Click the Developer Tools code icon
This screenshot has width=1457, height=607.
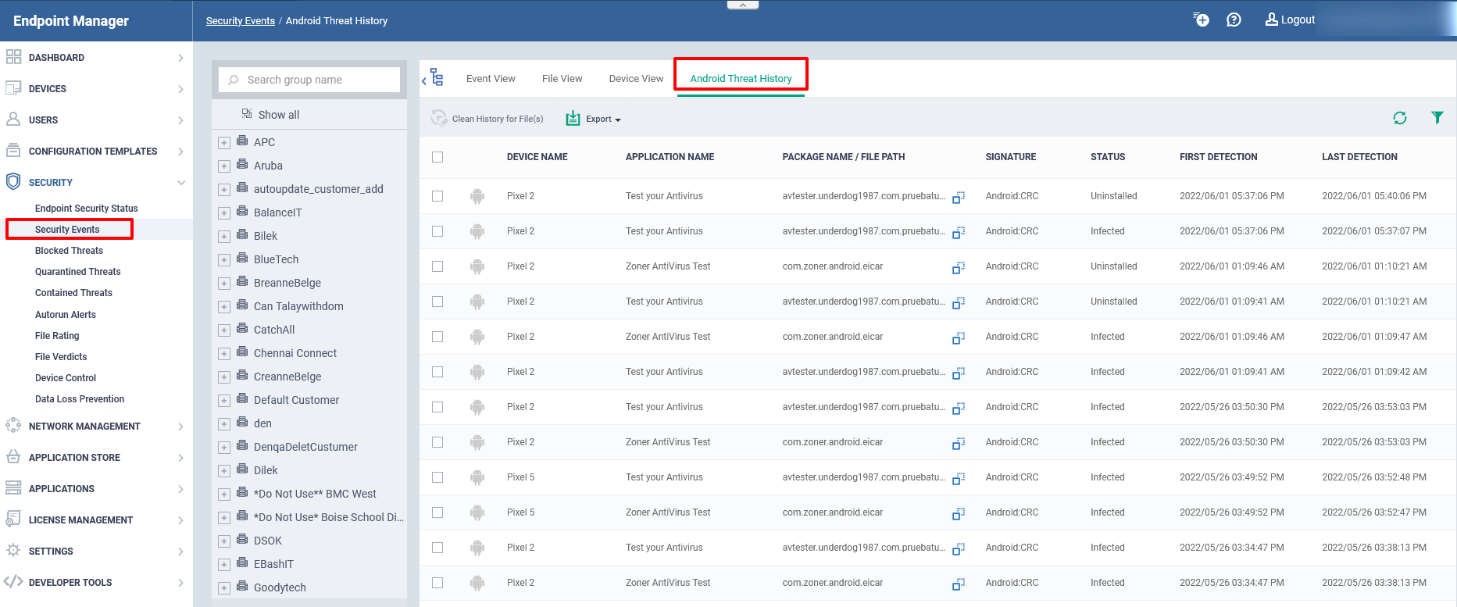pos(13,582)
